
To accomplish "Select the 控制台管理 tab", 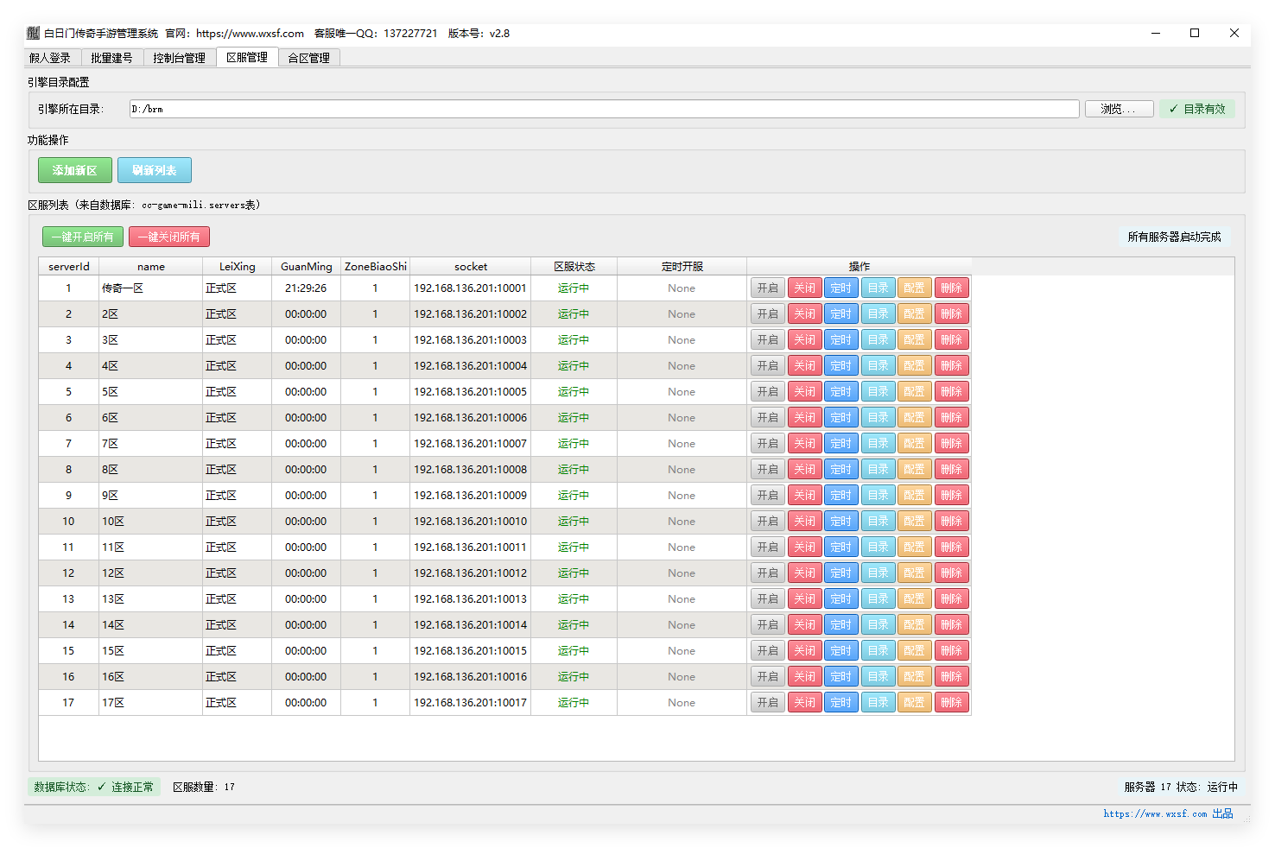I will click(x=179, y=58).
